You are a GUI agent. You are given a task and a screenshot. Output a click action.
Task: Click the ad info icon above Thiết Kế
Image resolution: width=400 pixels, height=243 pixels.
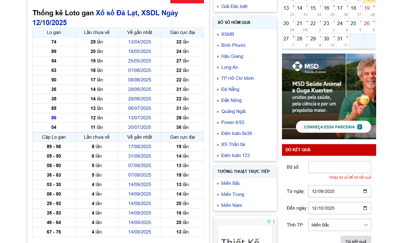pos(269,221)
